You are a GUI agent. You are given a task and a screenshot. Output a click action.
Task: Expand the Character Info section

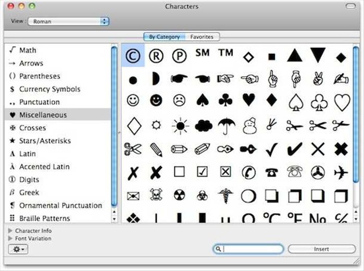coord(10,231)
